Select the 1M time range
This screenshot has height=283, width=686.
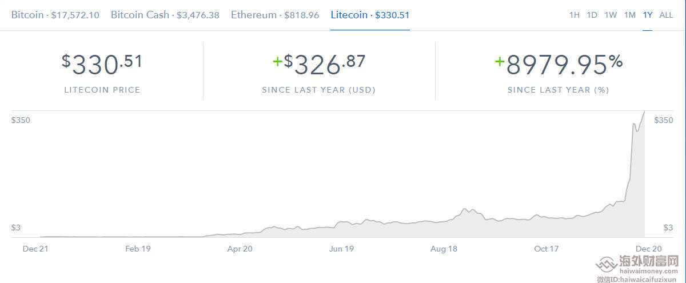[x=630, y=15]
